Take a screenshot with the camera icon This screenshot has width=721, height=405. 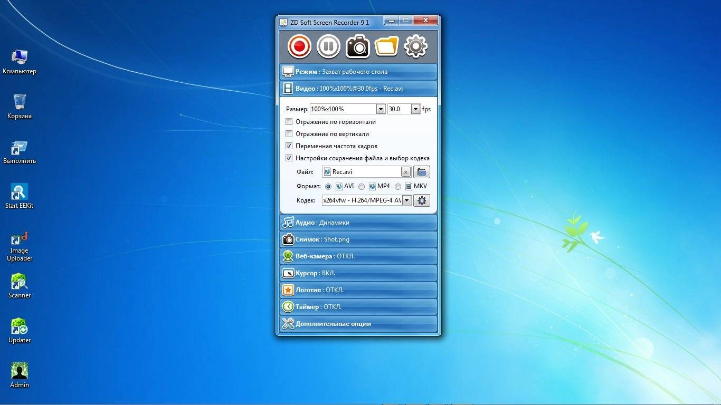(x=358, y=46)
